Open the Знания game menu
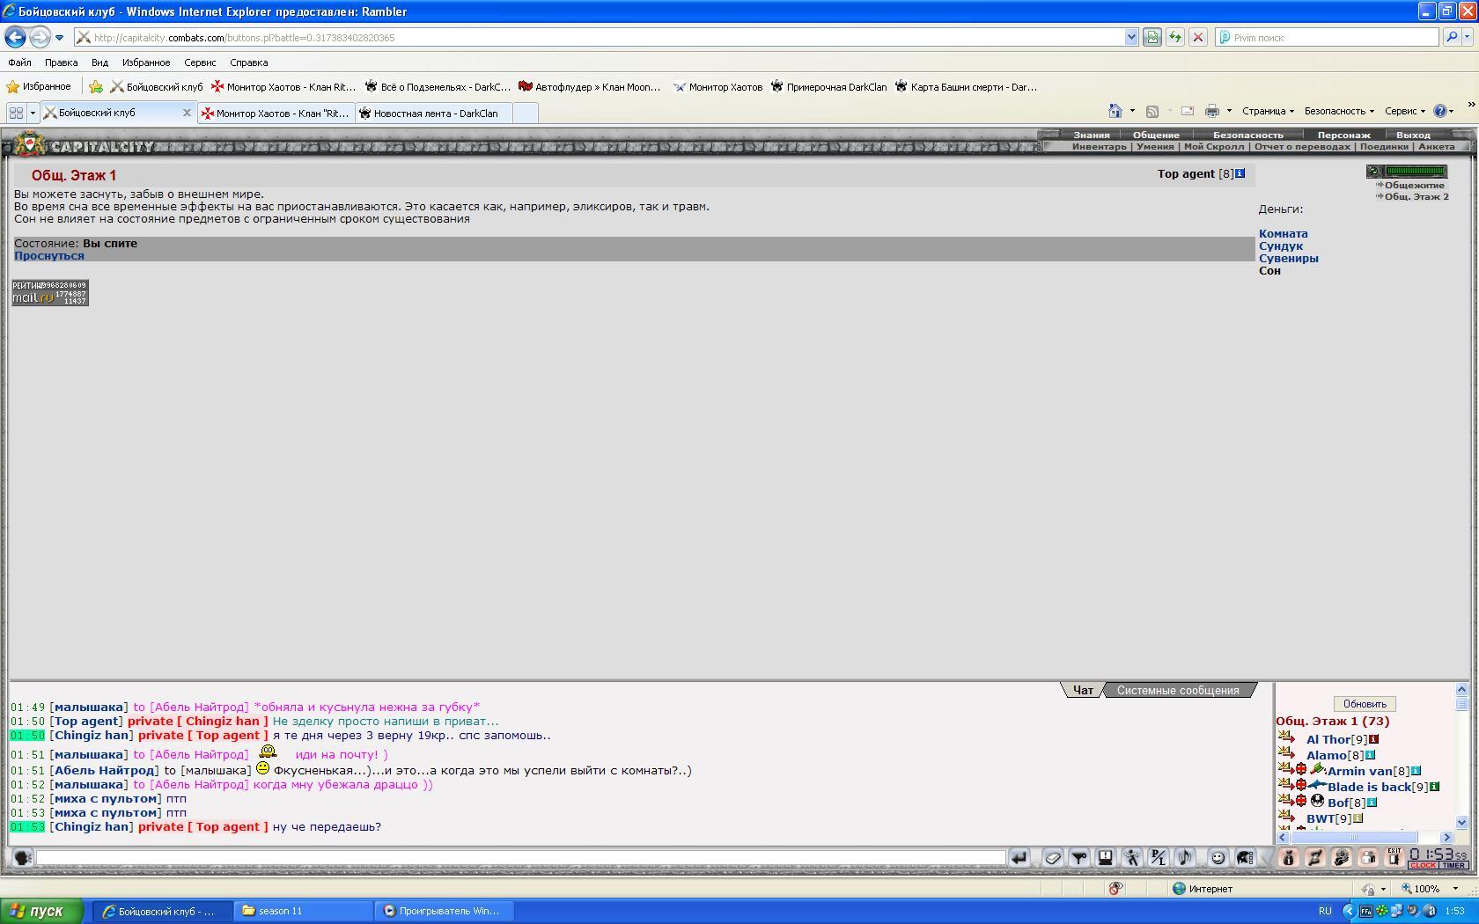1479x924 pixels. (1091, 135)
